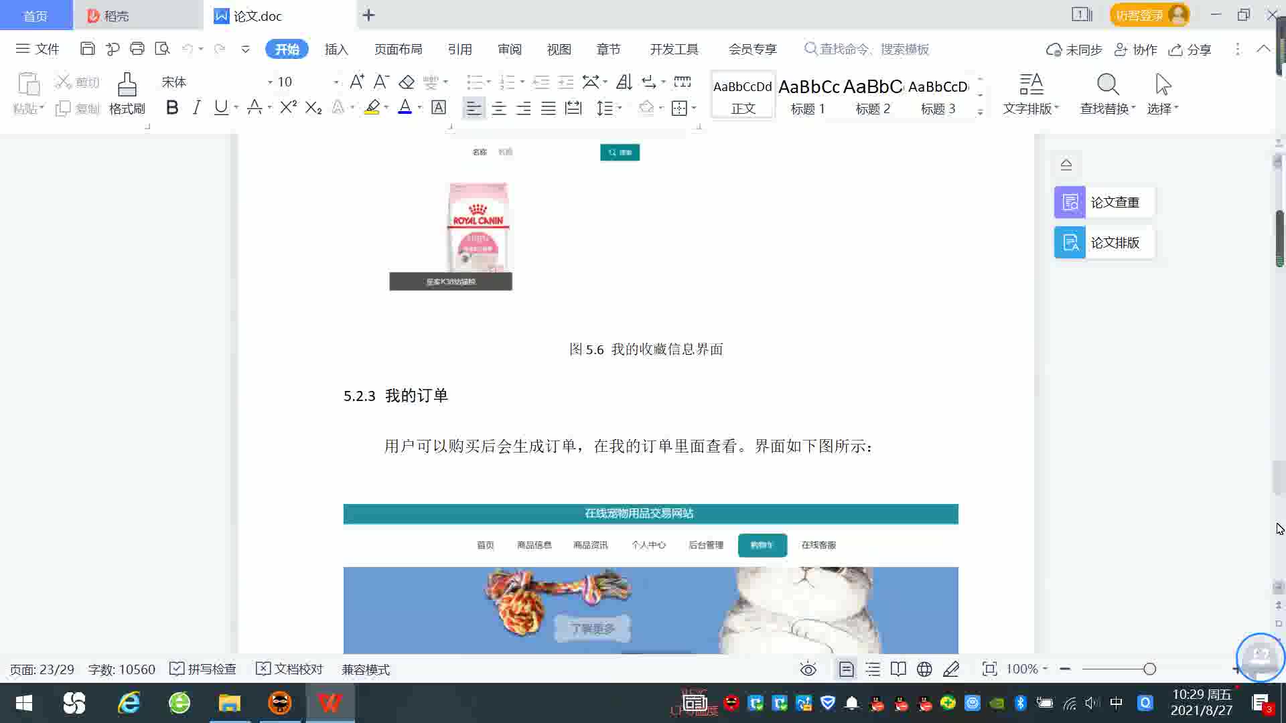This screenshot has height=723, width=1286.
Task: Open the font name 宋体 dropdown
Action: point(270,82)
